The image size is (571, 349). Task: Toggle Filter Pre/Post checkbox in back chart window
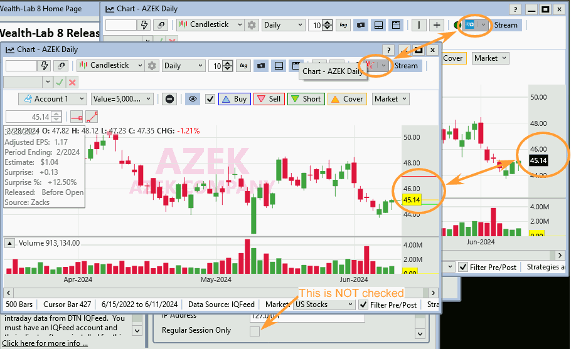[463, 267]
